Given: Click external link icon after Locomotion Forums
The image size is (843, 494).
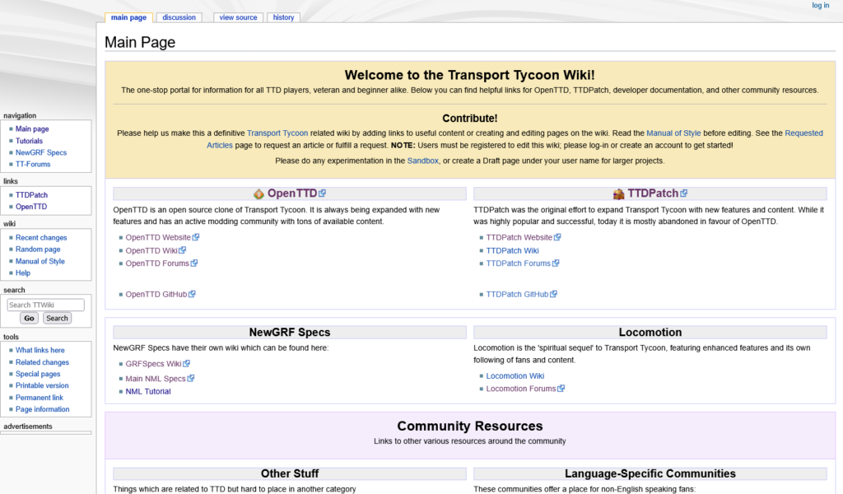Looking at the screenshot, I should click(561, 389).
